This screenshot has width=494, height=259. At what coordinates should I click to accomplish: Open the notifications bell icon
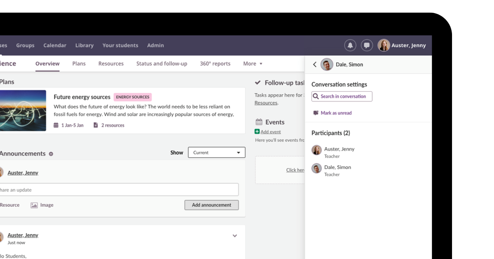(x=350, y=45)
